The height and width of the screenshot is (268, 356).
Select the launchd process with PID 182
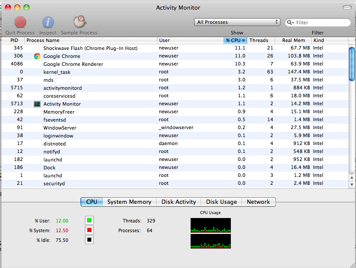[175, 160]
